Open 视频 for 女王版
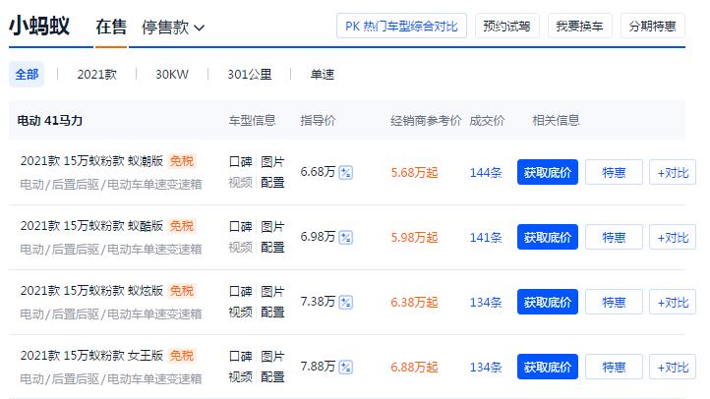Screen dimensions: 710x399 tap(241, 376)
